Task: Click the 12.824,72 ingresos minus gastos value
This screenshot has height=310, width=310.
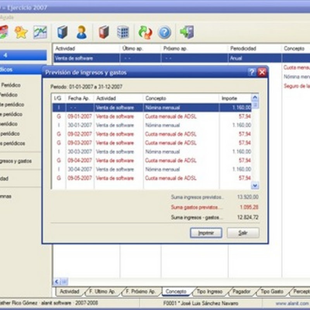Action: 248,217
